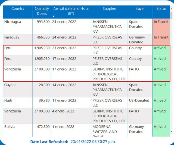Click Nicaragua's In Transit status cell
This screenshot has height=145, width=174.
(x=161, y=22)
